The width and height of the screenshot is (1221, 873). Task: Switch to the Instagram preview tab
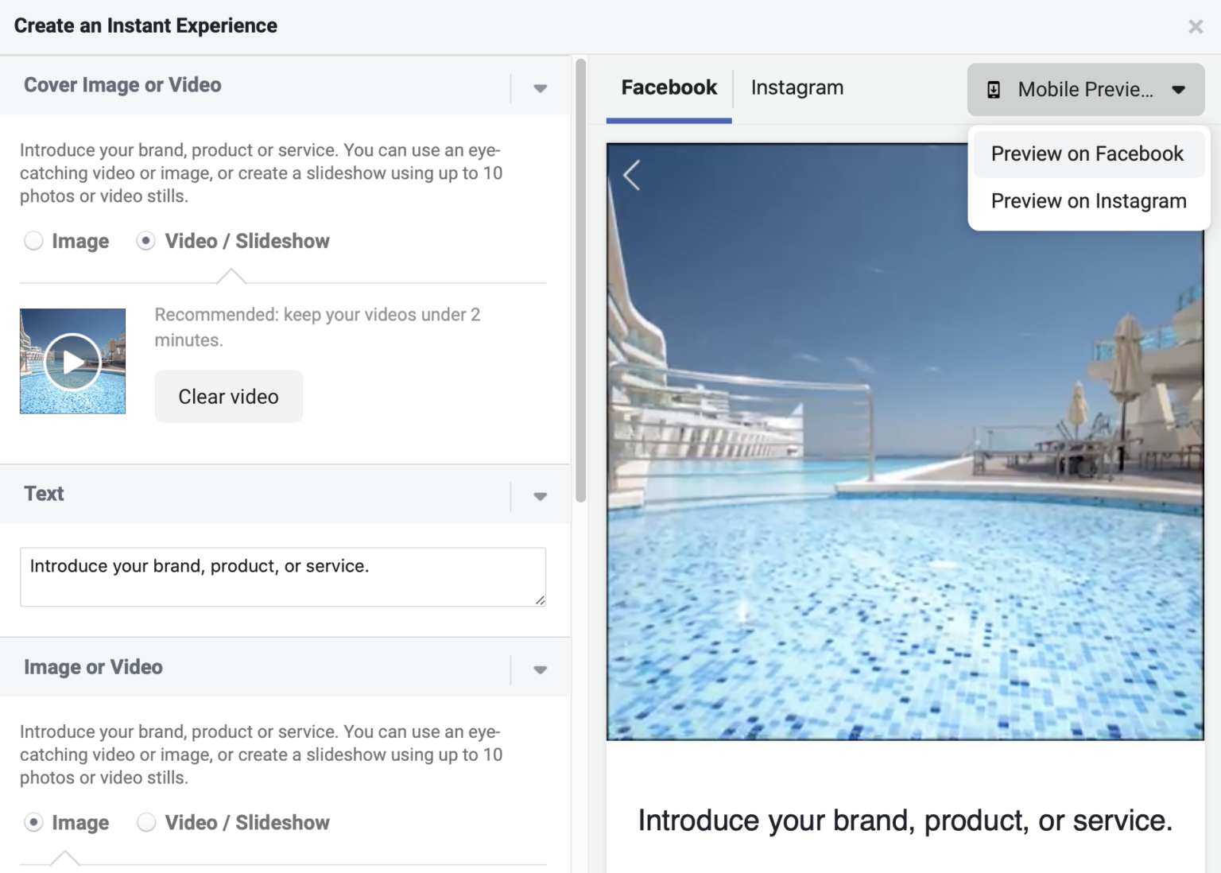[x=796, y=87]
